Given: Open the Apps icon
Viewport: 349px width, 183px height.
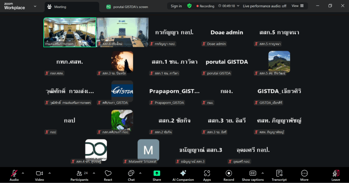Looking at the screenshot, I should point(207,175).
